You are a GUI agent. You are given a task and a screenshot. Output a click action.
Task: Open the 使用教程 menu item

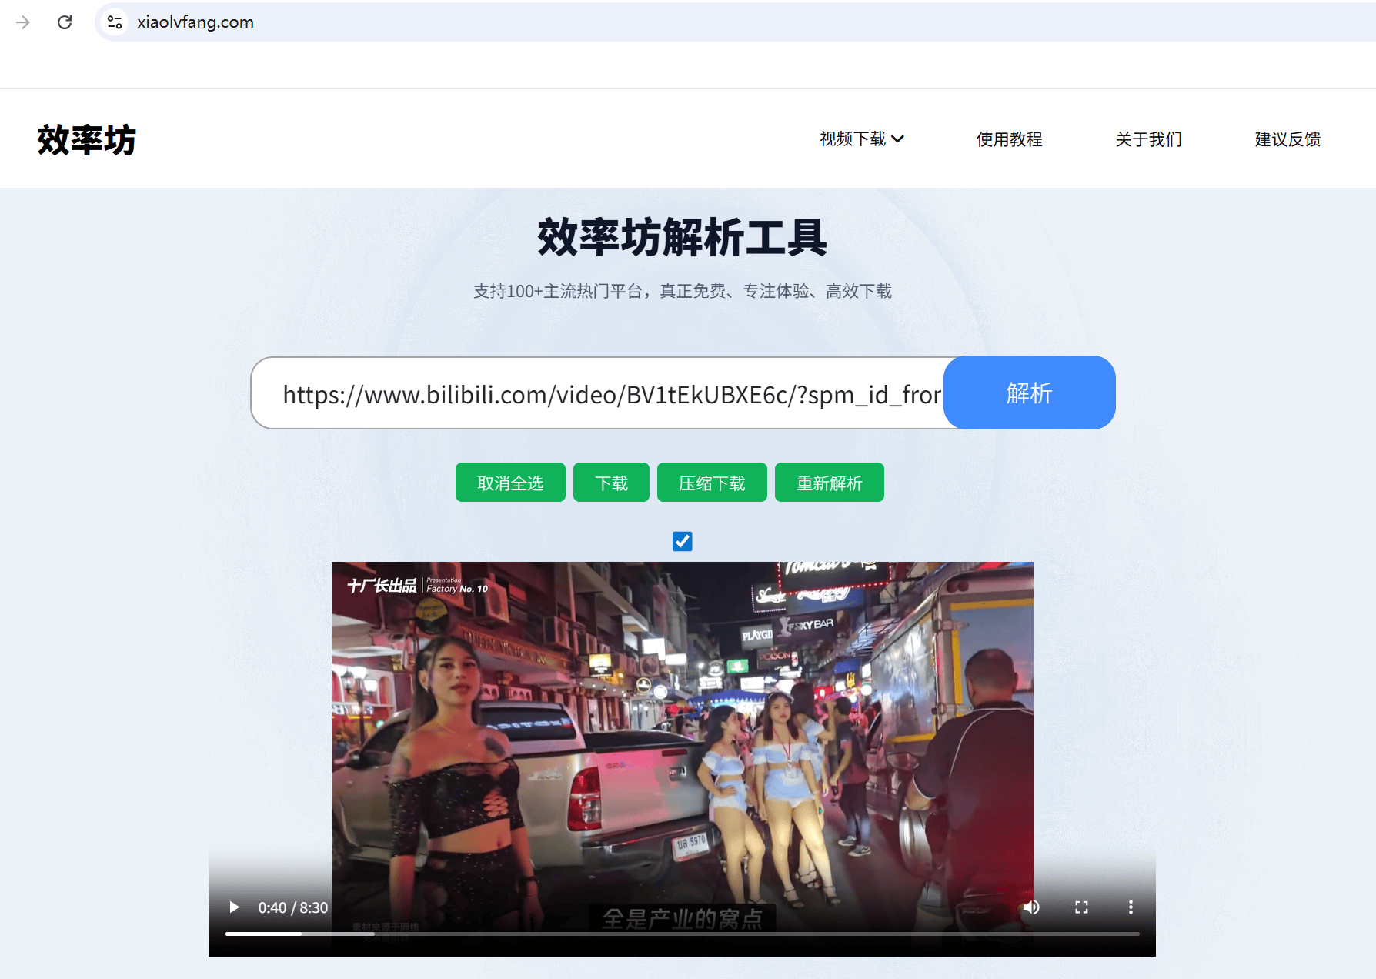[1009, 139]
